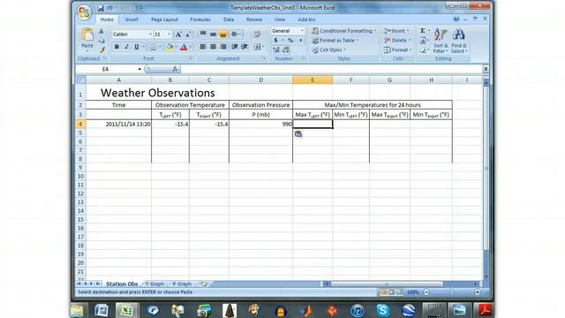Select the Station Obs sheet tab

122,284
